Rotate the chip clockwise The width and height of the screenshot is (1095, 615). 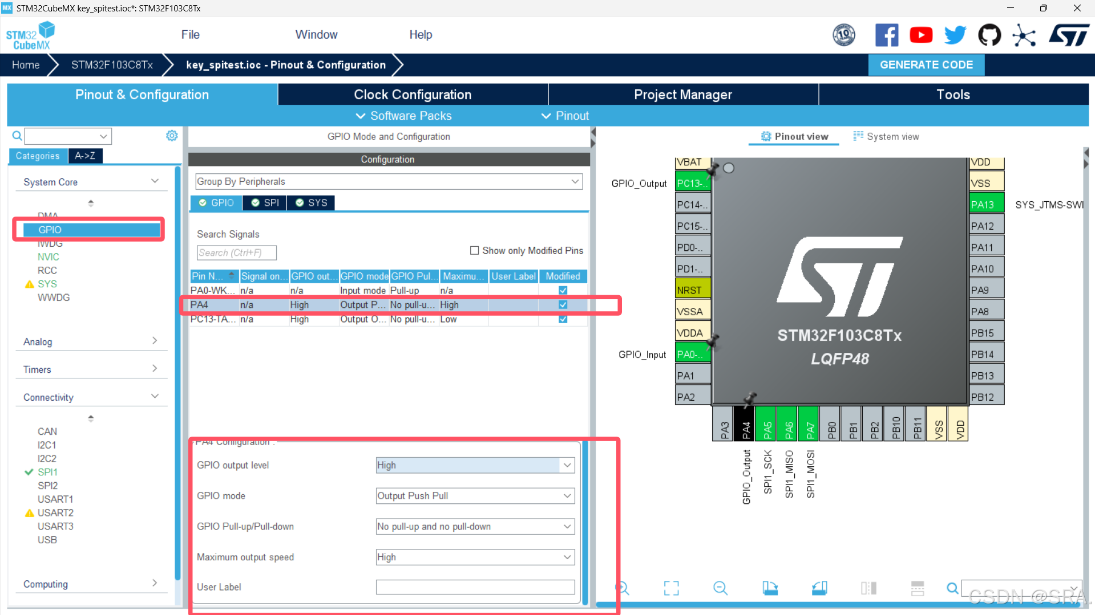tap(770, 587)
